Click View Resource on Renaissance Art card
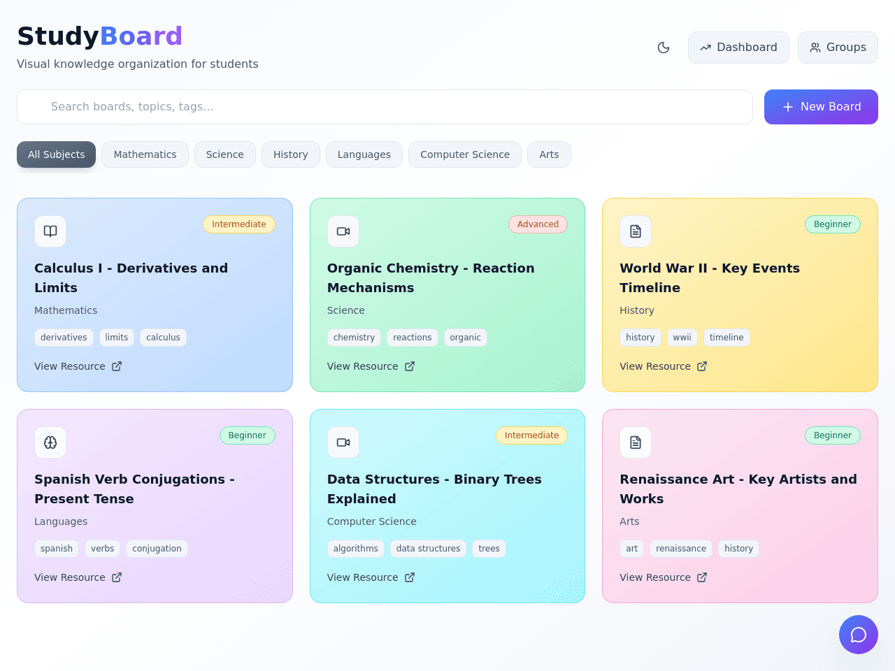Screen dimensions: 895x671 pyautogui.click(x=664, y=577)
